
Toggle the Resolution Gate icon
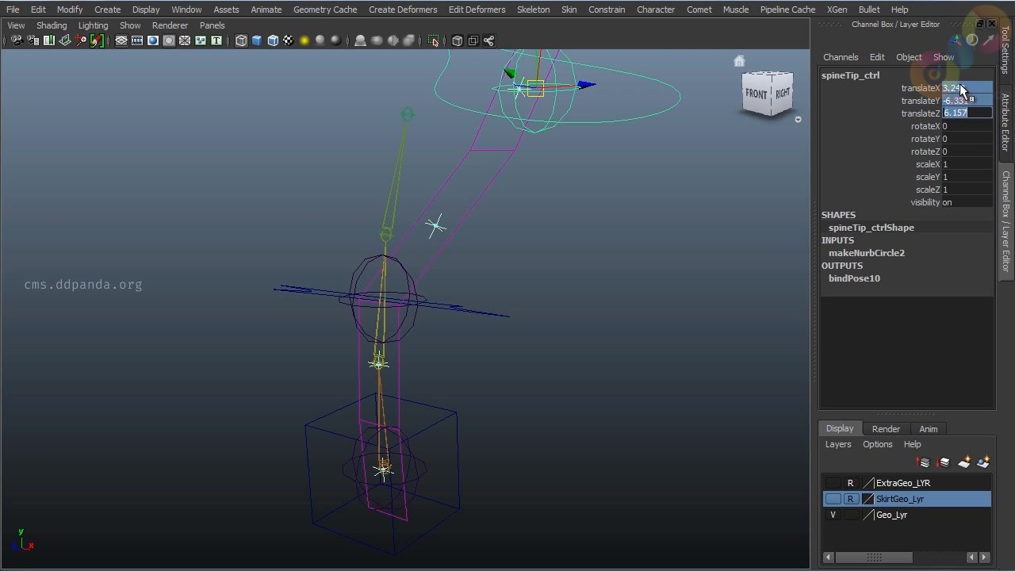[x=153, y=40]
